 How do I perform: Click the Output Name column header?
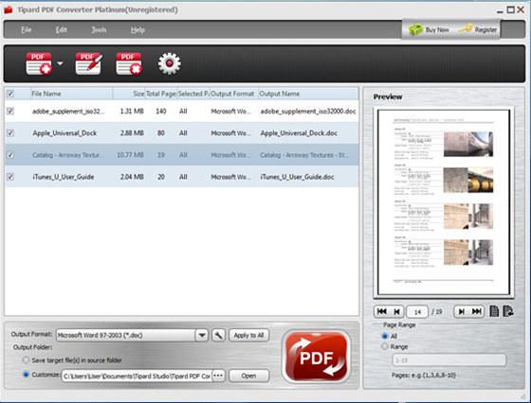pyautogui.click(x=308, y=94)
